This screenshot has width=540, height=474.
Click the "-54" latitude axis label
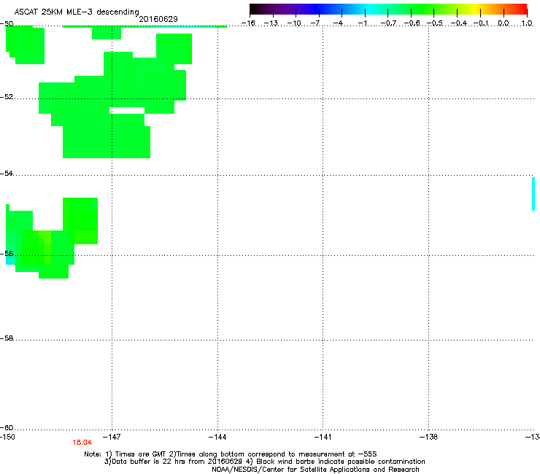(x=7, y=173)
